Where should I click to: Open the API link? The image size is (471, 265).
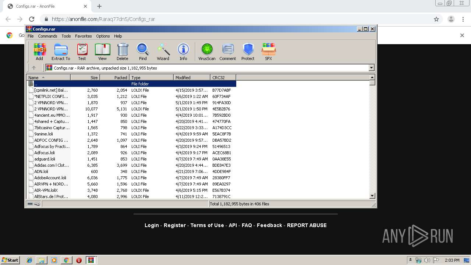coord(233,225)
